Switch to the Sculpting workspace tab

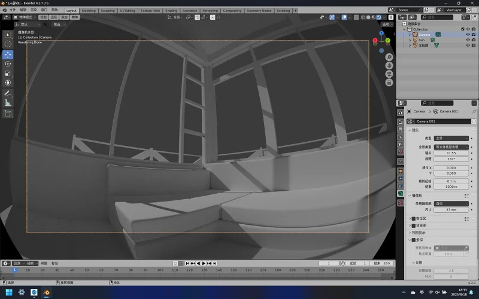coord(108,11)
